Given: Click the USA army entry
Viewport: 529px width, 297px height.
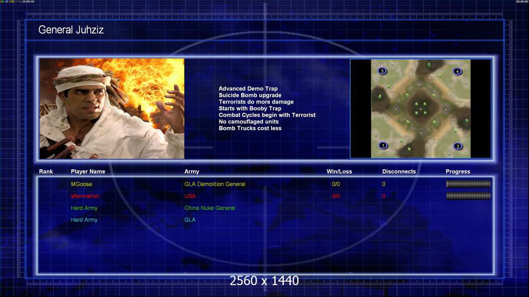Looking at the screenshot, I should pyautogui.click(x=190, y=196).
